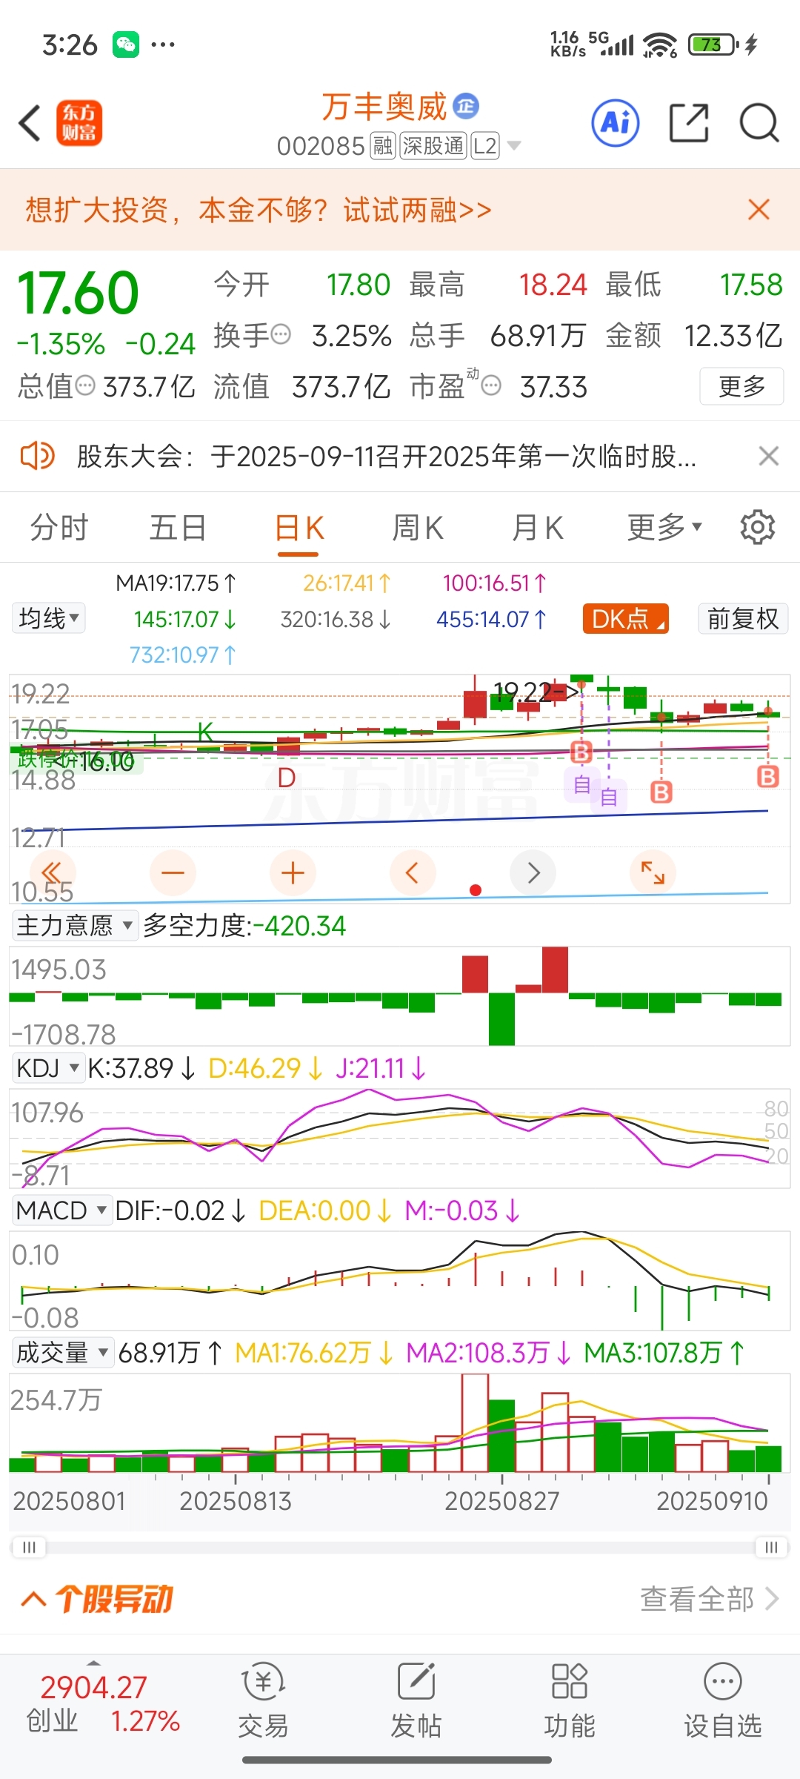Tap the 换手 info icon
Image resolution: width=800 pixels, height=1779 pixels.
pos(281,335)
